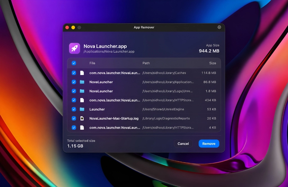
Task: Click the file icon in the 114.8 MB row
Action: (x=82, y=73)
